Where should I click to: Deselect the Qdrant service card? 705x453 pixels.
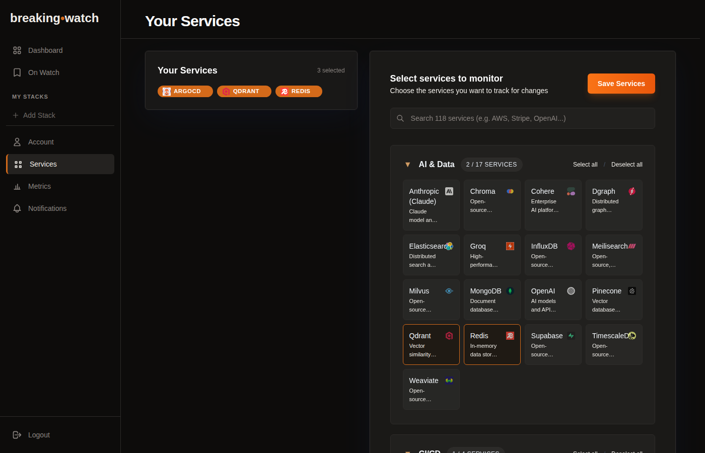point(431,345)
